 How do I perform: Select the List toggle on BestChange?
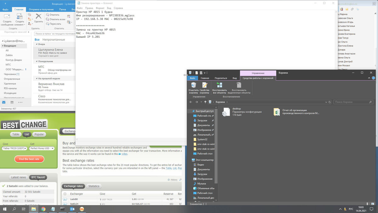(x=27, y=134)
